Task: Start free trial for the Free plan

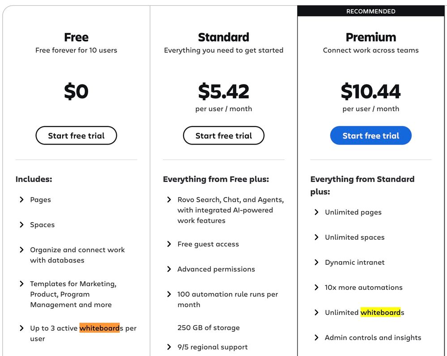Action: click(76, 136)
